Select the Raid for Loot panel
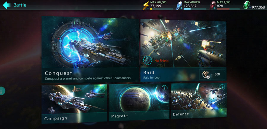The height and width of the screenshot is (129, 267). pyautogui.click(x=183, y=50)
